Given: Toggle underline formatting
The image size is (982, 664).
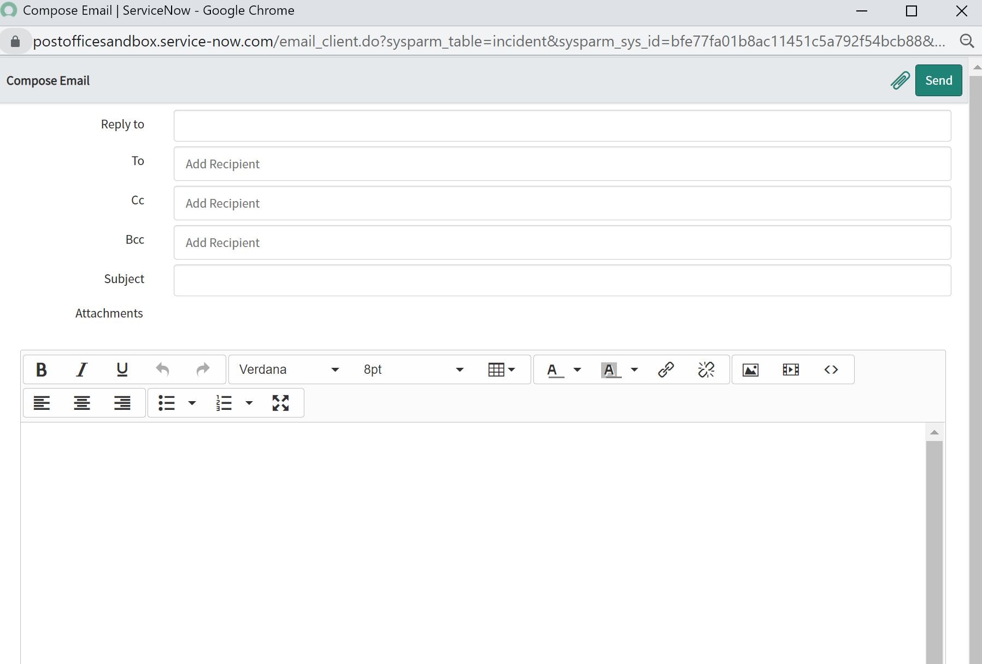Looking at the screenshot, I should (x=121, y=369).
